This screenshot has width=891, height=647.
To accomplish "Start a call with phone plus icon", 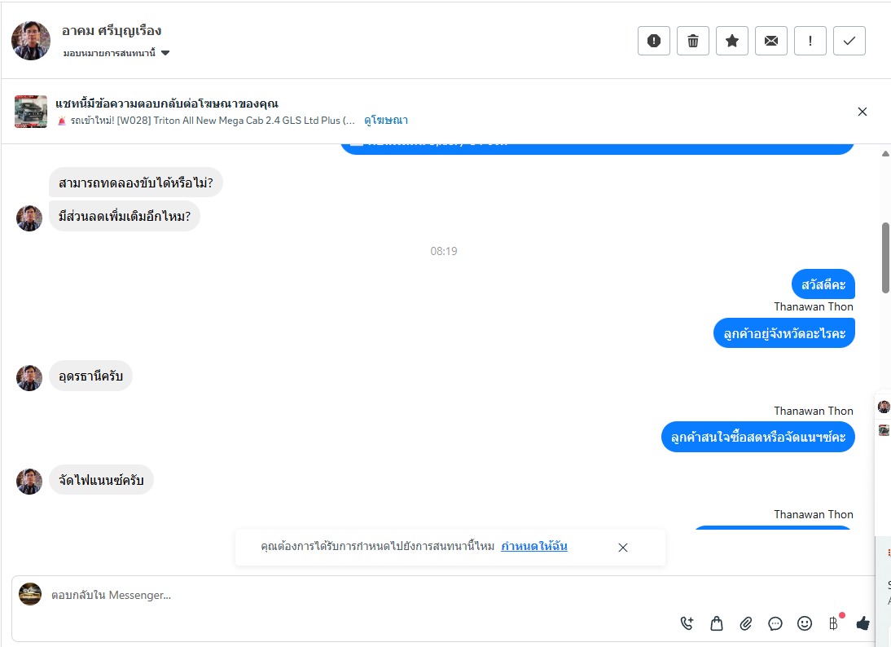I will [687, 623].
